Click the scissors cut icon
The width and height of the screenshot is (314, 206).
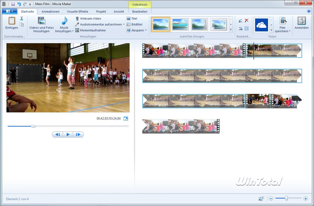tap(22, 19)
